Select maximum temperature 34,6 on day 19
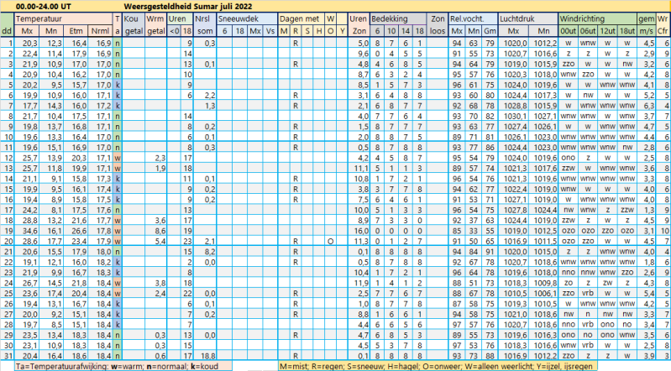671x371 pixels. tap(30, 231)
